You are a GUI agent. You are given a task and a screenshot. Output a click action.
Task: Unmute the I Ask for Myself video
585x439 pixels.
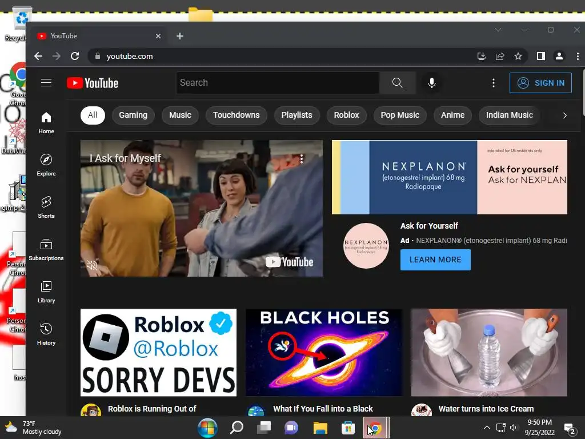pos(92,265)
